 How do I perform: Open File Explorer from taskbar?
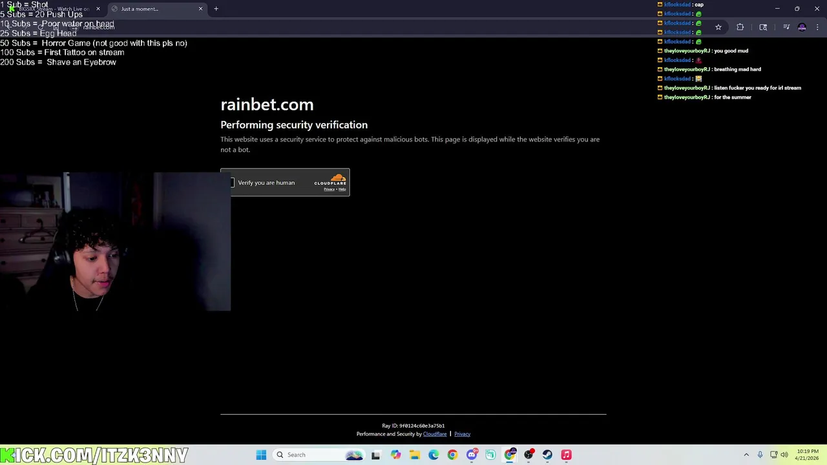point(414,455)
